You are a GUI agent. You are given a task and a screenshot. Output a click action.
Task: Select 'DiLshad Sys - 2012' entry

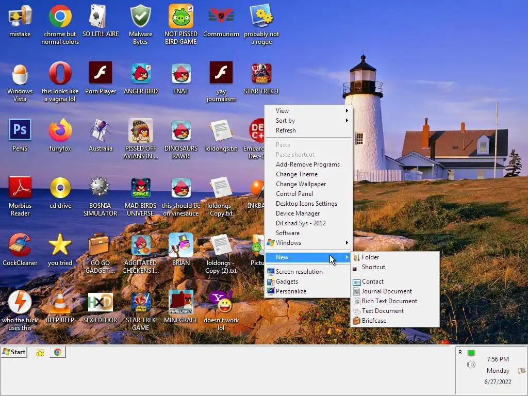[308, 223]
